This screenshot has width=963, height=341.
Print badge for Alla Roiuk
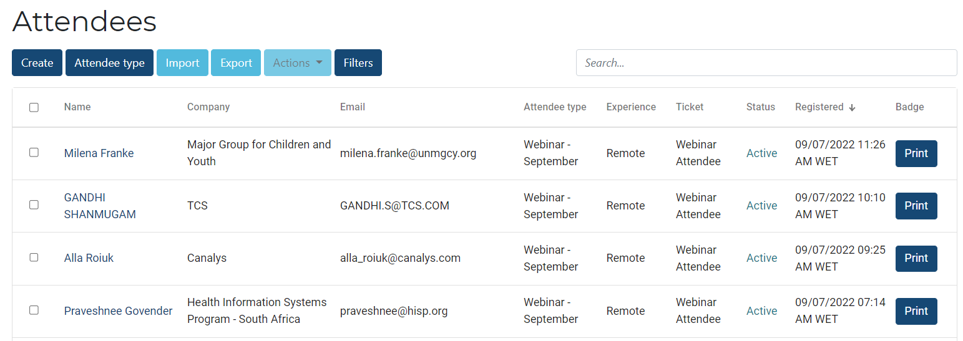click(916, 258)
